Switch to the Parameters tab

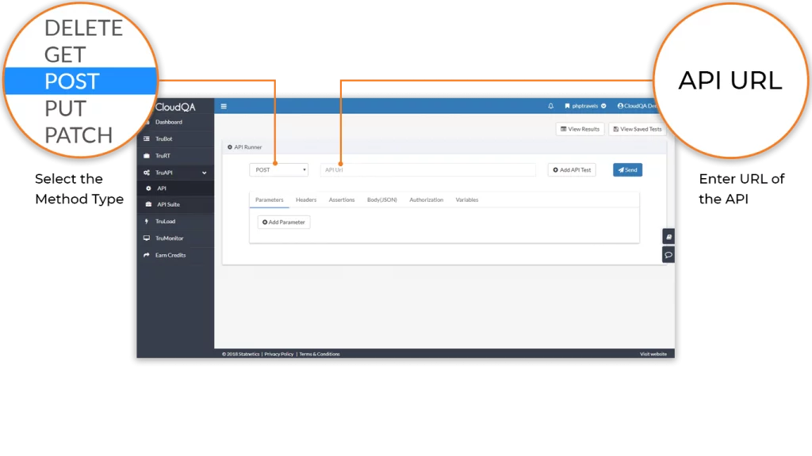(270, 200)
